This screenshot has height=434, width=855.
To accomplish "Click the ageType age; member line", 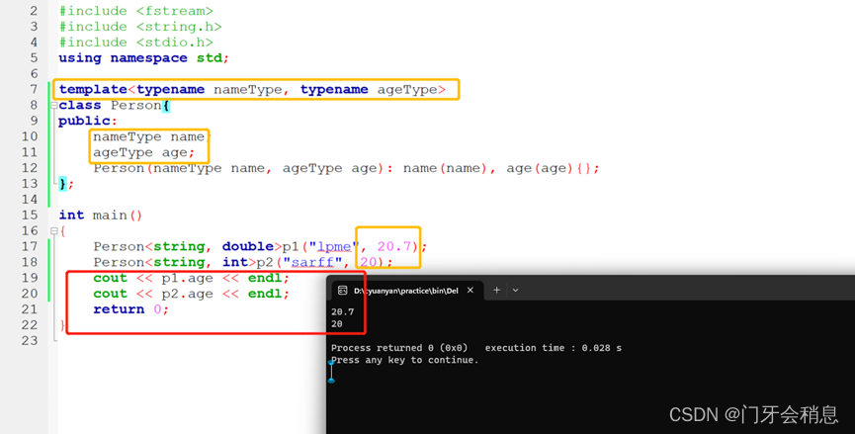I will click(x=144, y=152).
